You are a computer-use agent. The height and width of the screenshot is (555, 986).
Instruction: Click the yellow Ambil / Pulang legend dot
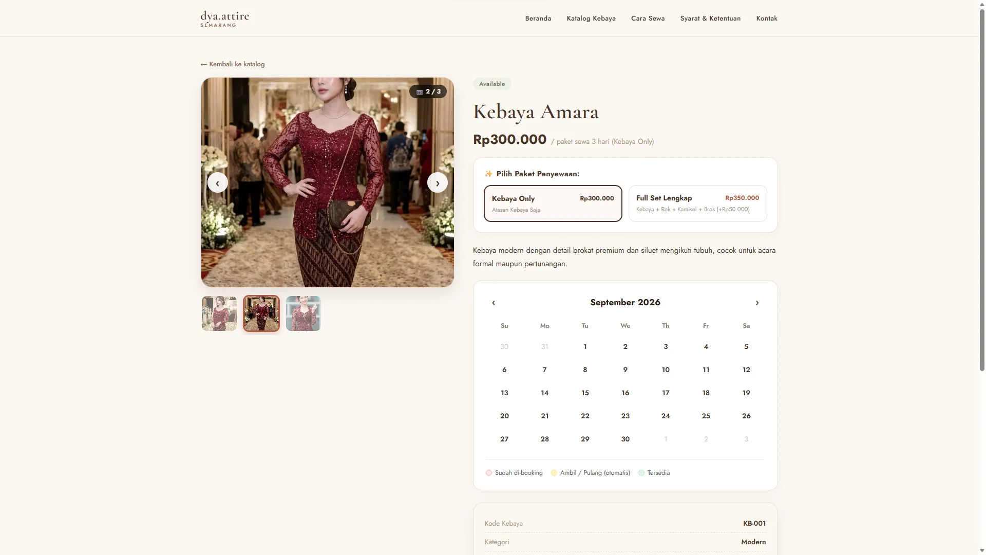tap(554, 473)
